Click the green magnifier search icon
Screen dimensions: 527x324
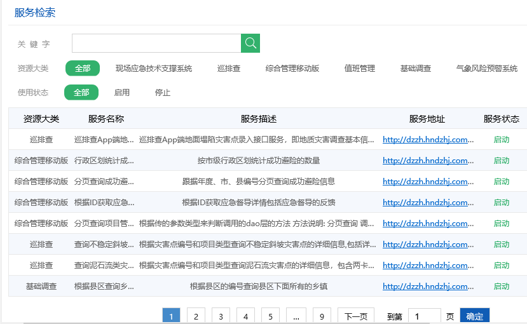pos(250,43)
